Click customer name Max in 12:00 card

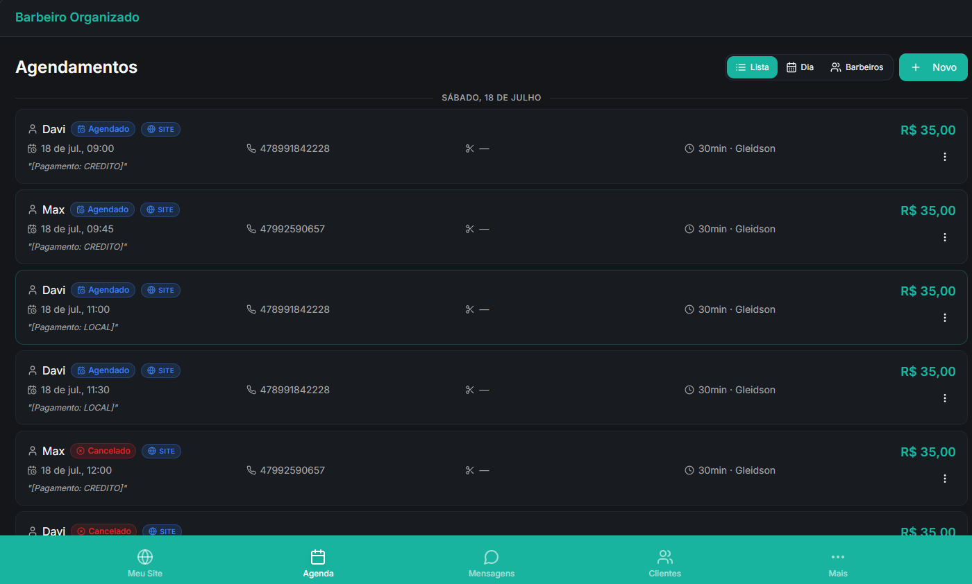[53, 451]
